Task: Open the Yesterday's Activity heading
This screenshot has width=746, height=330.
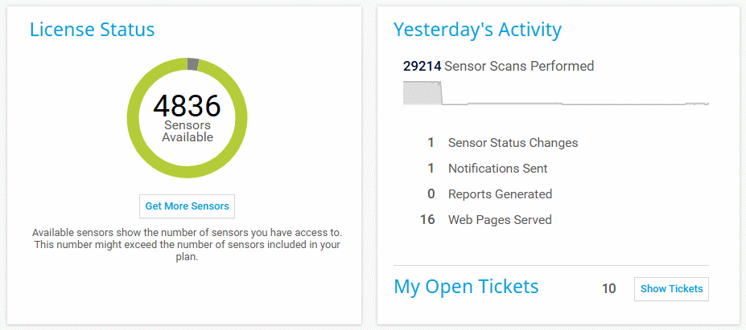Action: point(477,31)
